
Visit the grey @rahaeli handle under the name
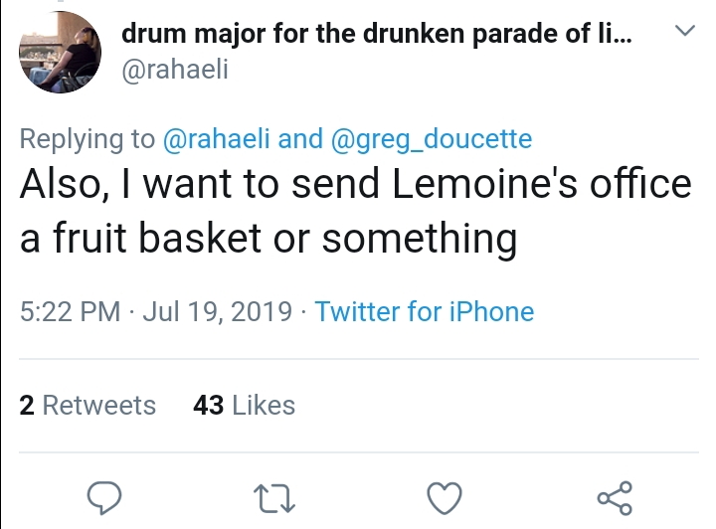(175, 70)
